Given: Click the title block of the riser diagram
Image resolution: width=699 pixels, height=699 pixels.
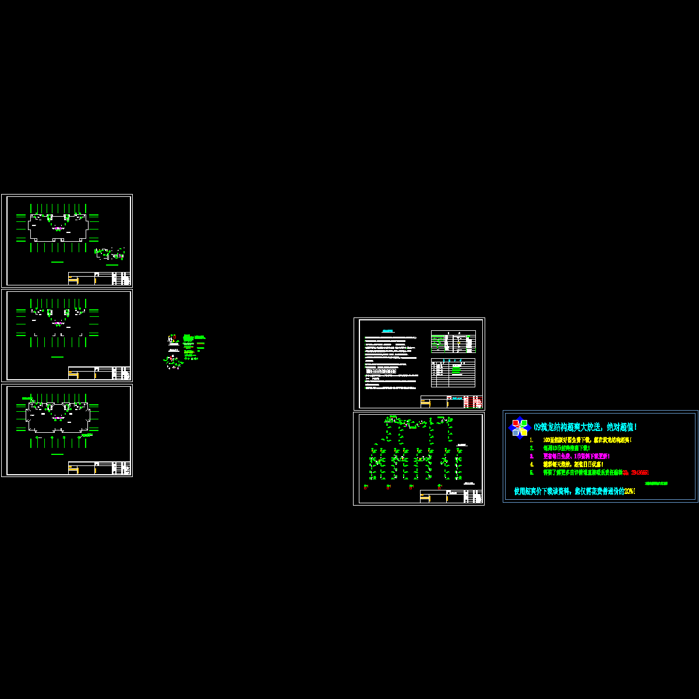Looking at the screenshot, I should pyautogui.click(x=451, y=496).
